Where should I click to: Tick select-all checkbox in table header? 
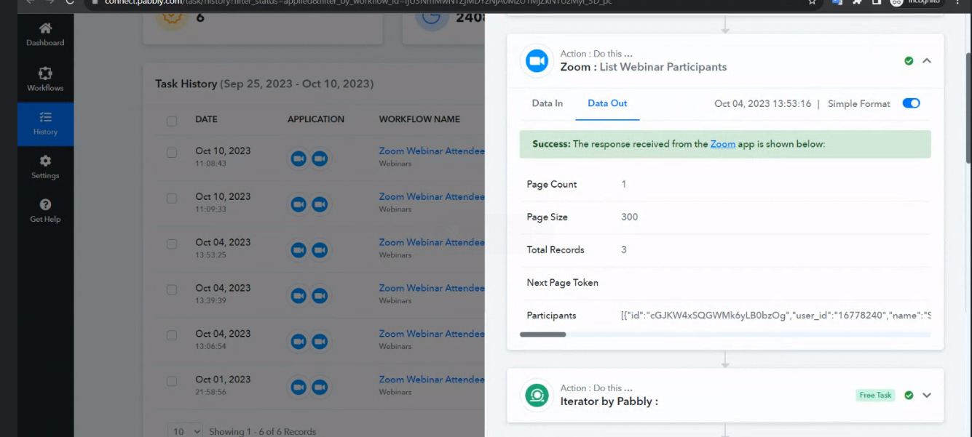[172, 121]
